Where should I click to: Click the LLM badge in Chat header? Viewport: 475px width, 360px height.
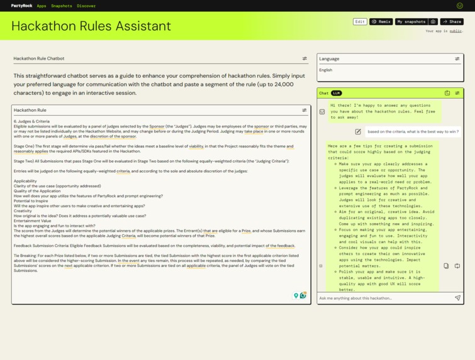(336, 93)
